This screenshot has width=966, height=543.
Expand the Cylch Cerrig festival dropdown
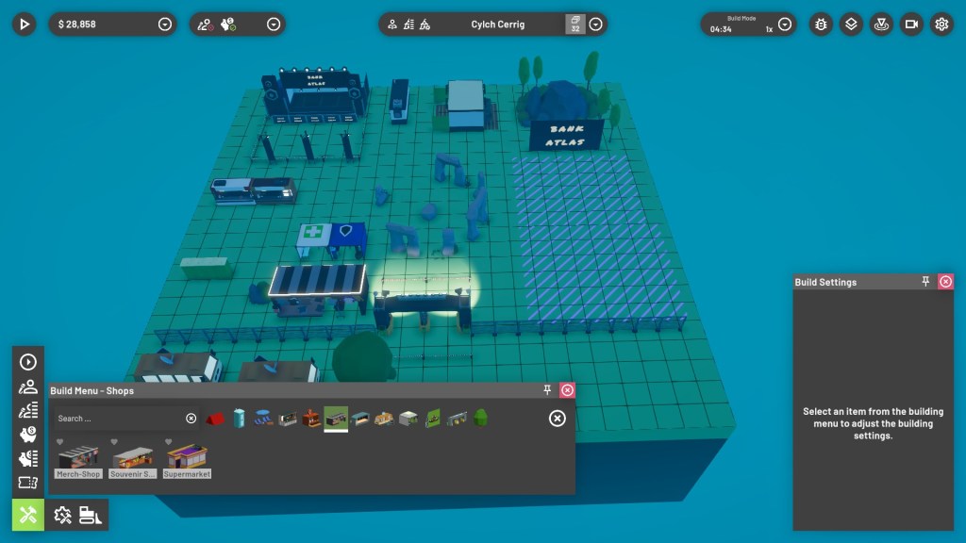(596, 25)
